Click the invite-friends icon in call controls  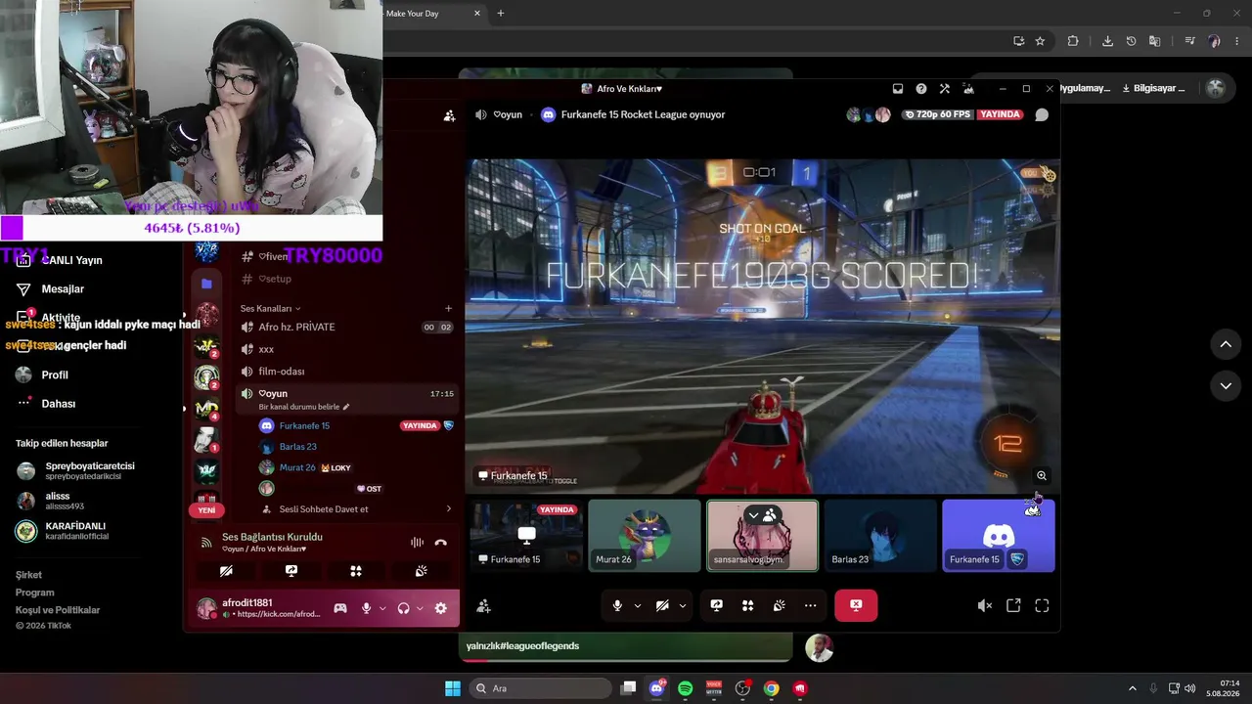(483, 606)
